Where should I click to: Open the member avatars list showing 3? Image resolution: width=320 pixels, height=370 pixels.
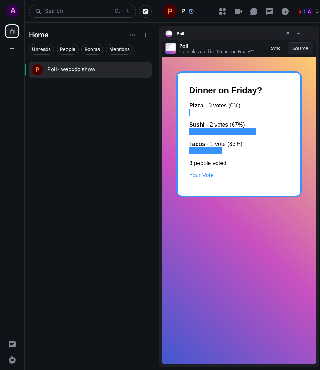pos(308,11)
